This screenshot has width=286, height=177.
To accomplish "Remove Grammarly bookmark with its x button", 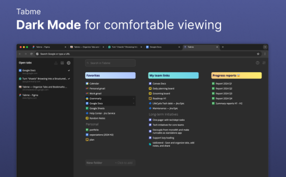I will tap(134, 99).
